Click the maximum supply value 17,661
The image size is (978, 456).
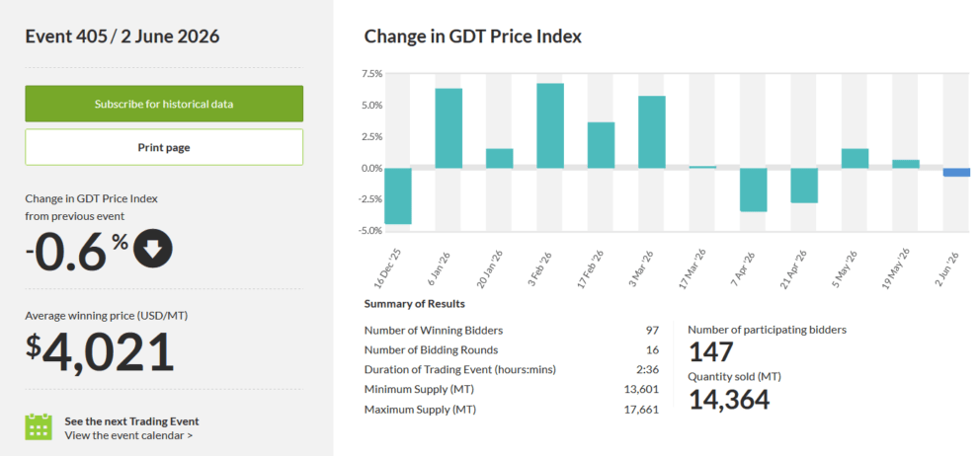pyautogui.click(x=641, y=410)
